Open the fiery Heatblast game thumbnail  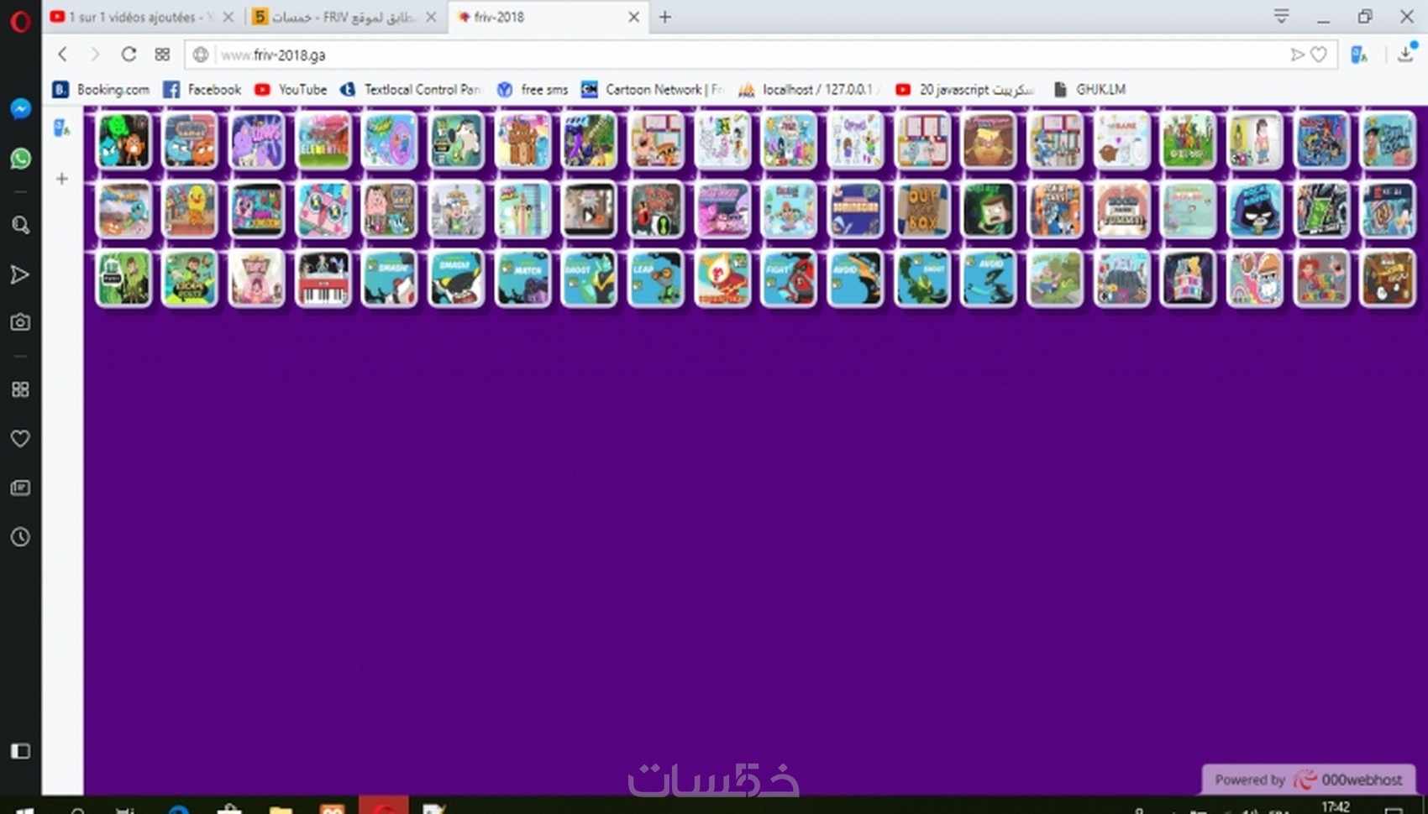[x=722, y=279]
